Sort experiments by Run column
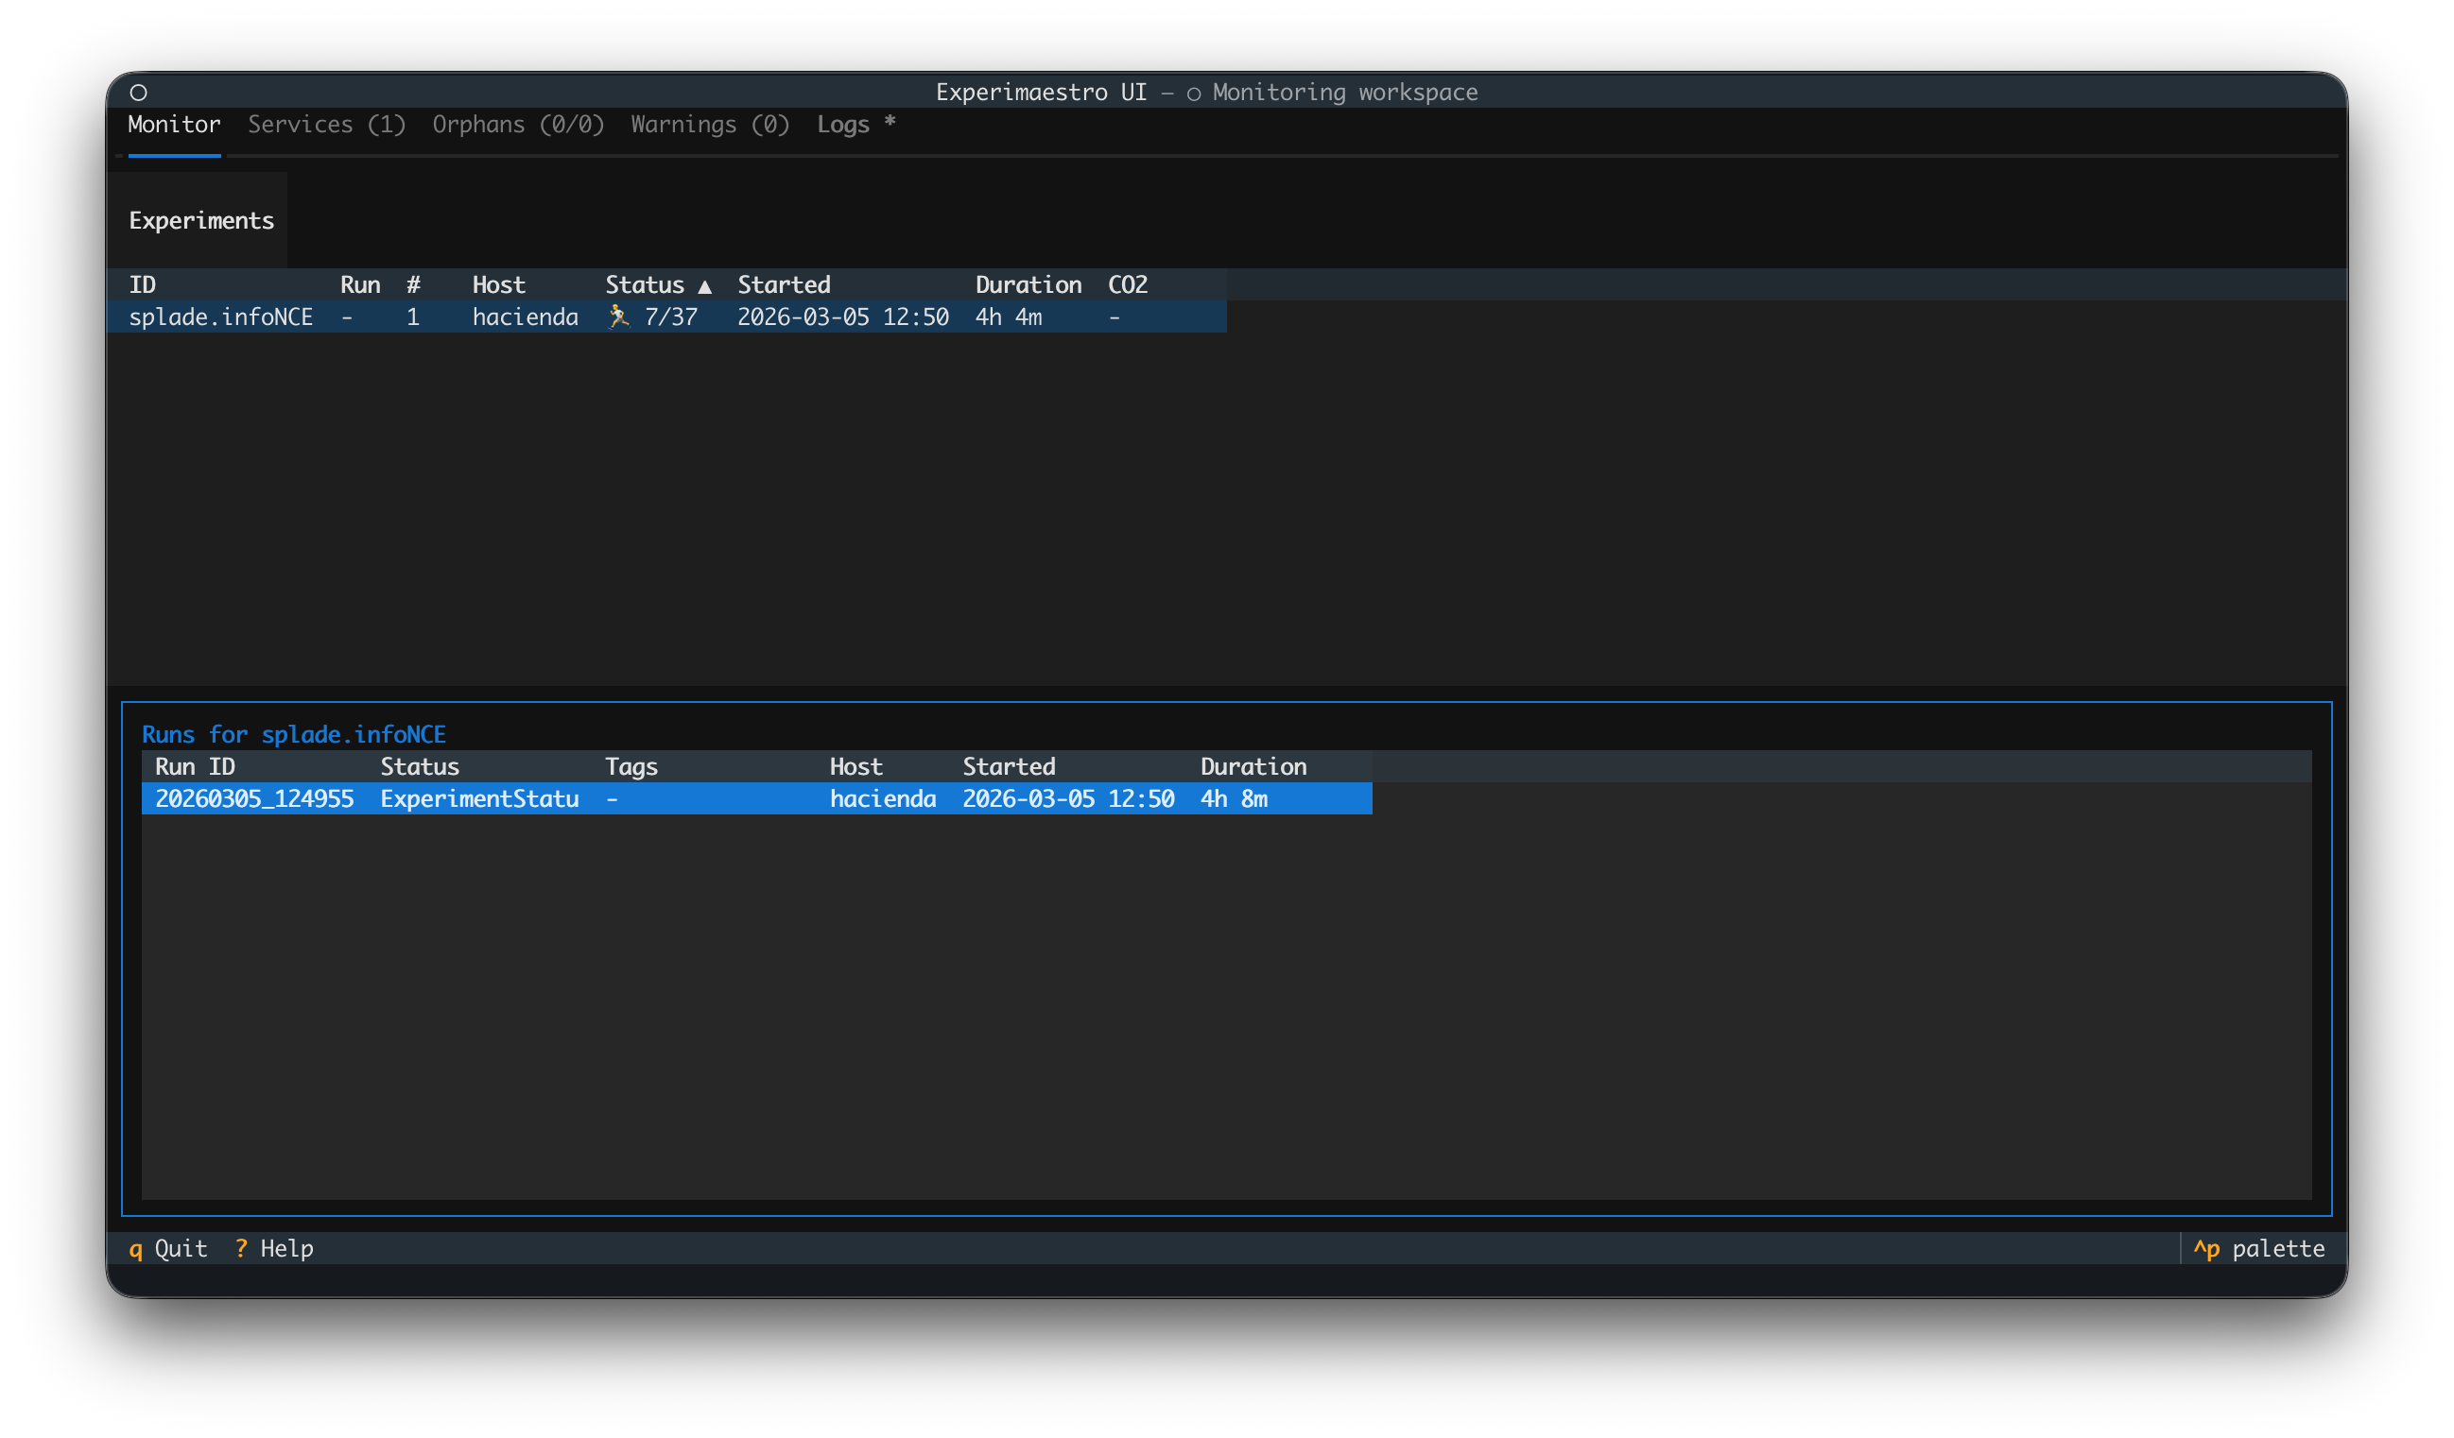This screenshot has width=2454, height=1438. pyautogui.click(x=360, y=285)
